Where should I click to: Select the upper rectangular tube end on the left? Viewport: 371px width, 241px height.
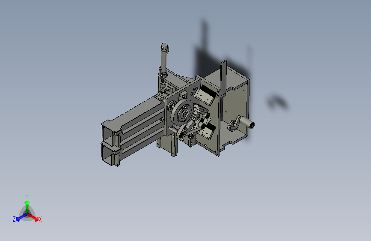click(111, 133)
